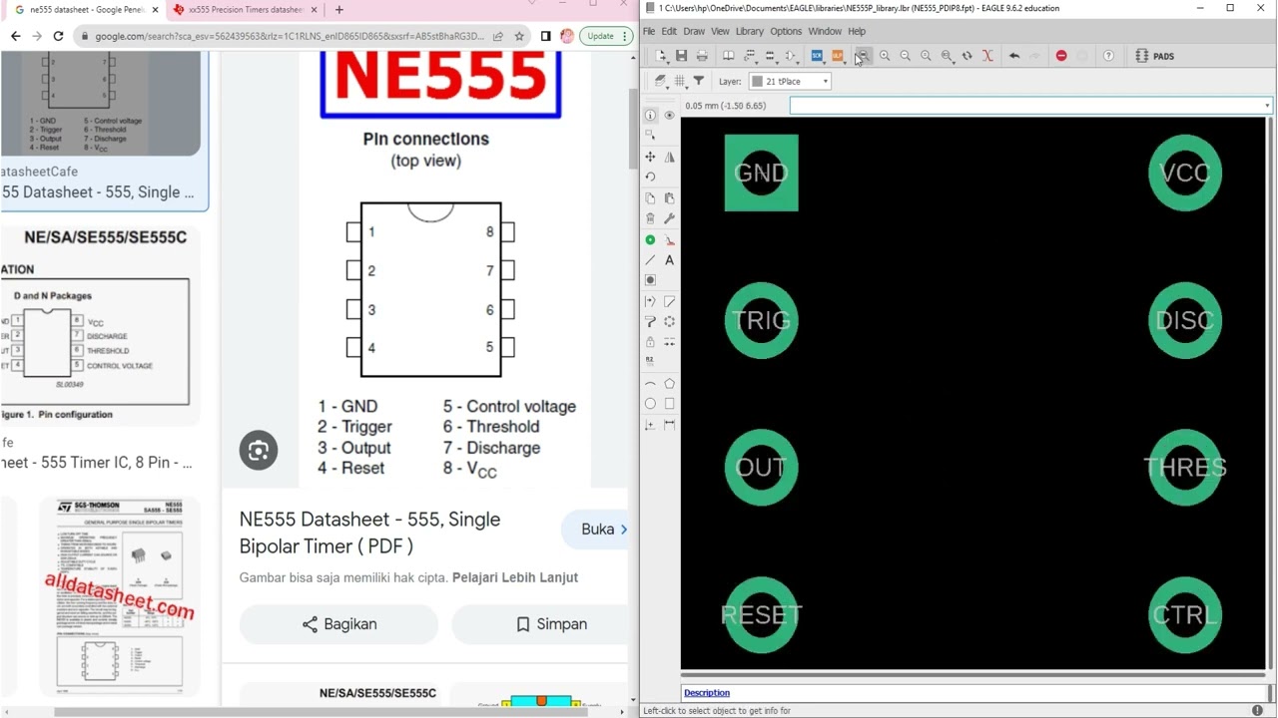Screen dimensions: 1278x718
Task: Click the Simpan save button
Action: (x=551, y=624)
